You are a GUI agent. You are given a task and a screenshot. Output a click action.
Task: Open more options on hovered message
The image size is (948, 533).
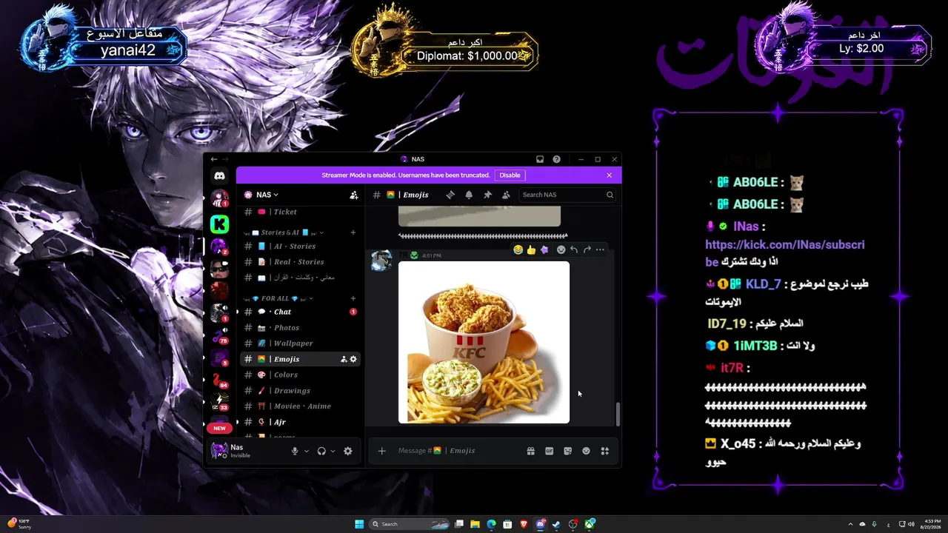click(x=600, y=249)
